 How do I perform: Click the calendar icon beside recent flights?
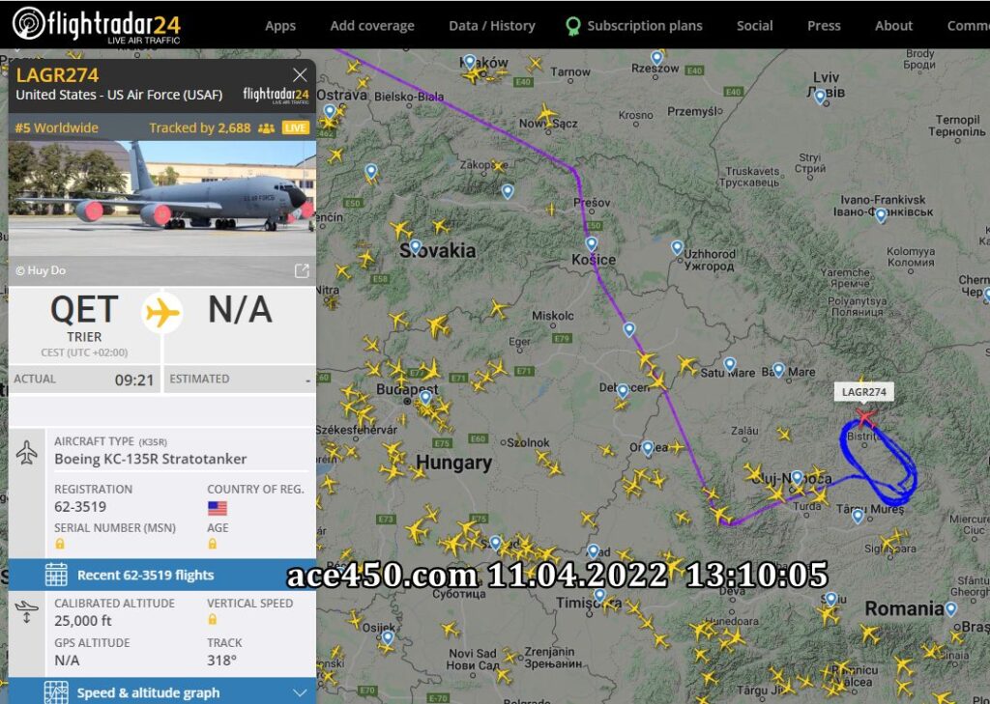click(56, 575)
